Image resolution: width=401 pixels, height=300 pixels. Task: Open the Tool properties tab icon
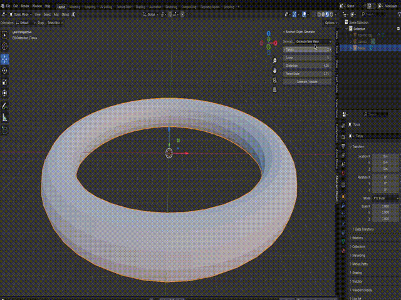pyautogui.click(x=343, y=126)
